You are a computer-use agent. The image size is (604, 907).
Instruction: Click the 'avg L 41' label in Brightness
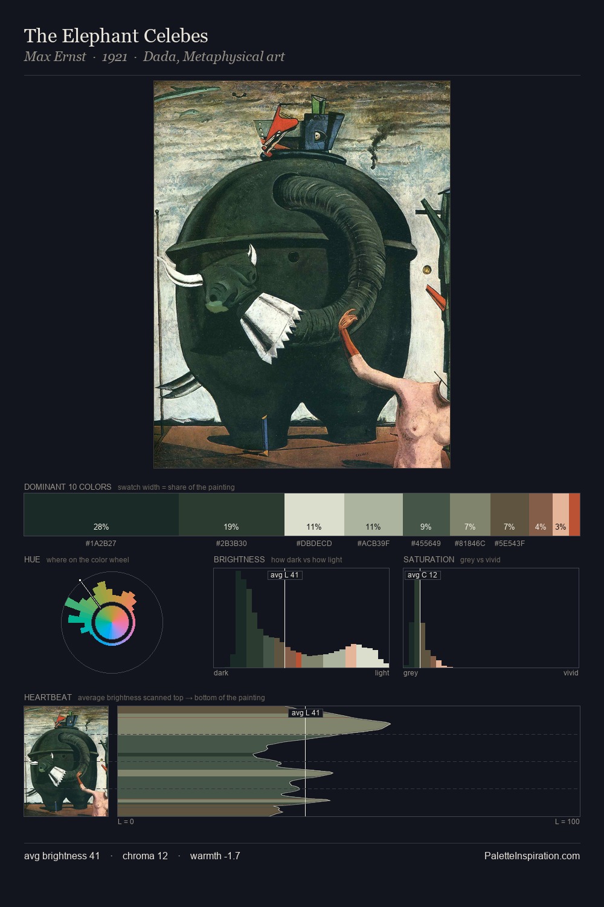pos(284,575)
